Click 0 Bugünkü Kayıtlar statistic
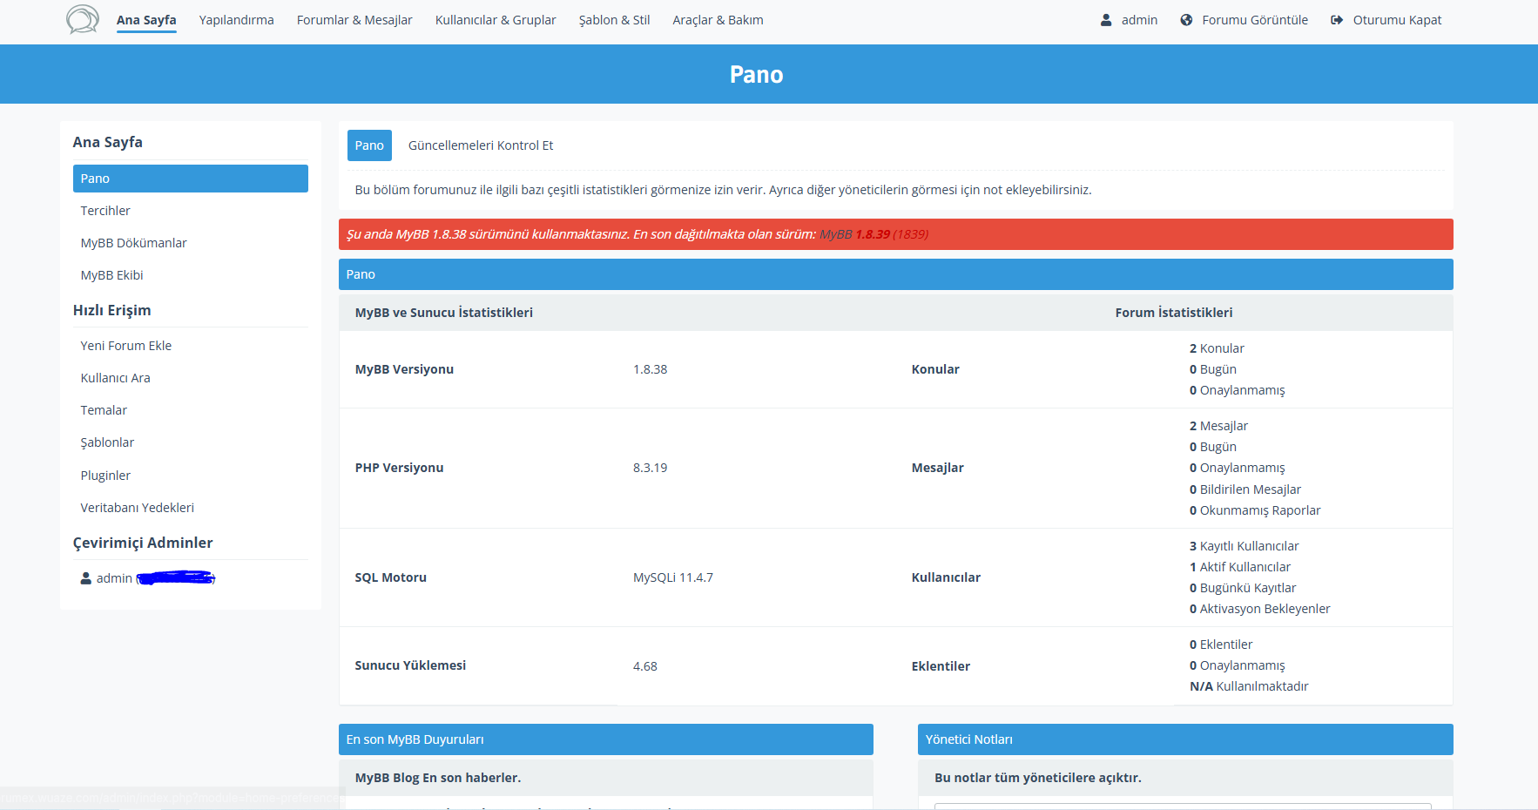Viewport: 1538px width, 810px height. click(1243, 588)
